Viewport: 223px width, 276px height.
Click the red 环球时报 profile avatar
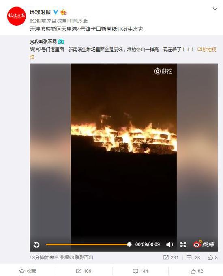pyautogui.click(x=16, y=16)
